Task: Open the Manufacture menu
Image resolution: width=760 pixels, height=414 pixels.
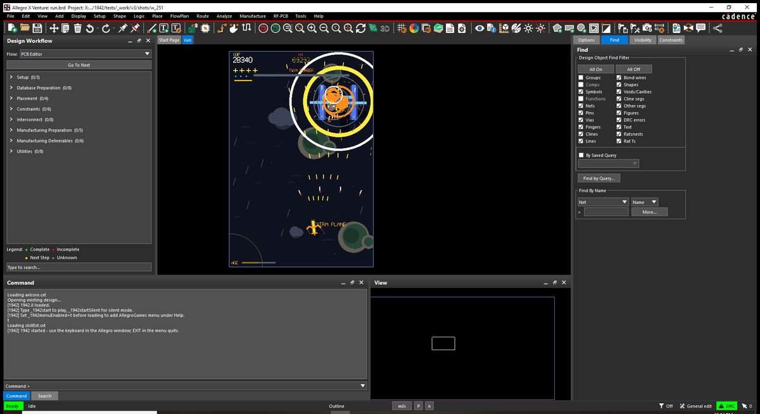Action: click(x=253, y=16)
